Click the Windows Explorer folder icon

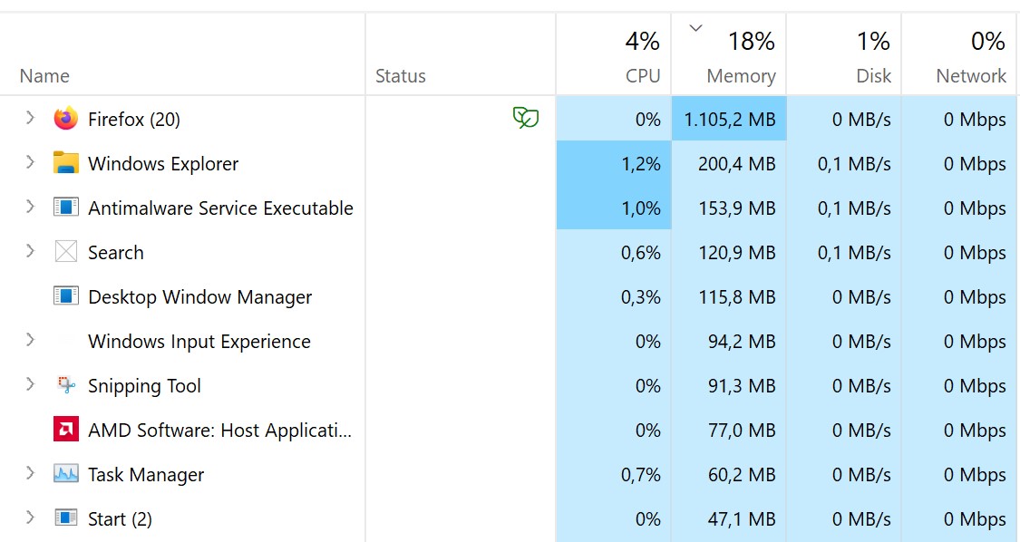[x=65, y=162]
